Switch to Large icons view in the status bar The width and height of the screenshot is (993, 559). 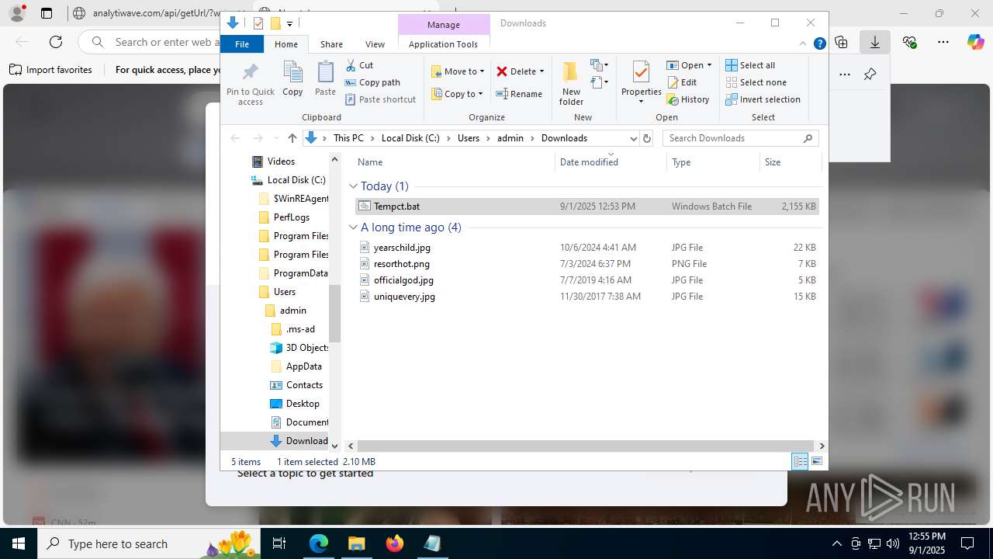tap(816, 461)
